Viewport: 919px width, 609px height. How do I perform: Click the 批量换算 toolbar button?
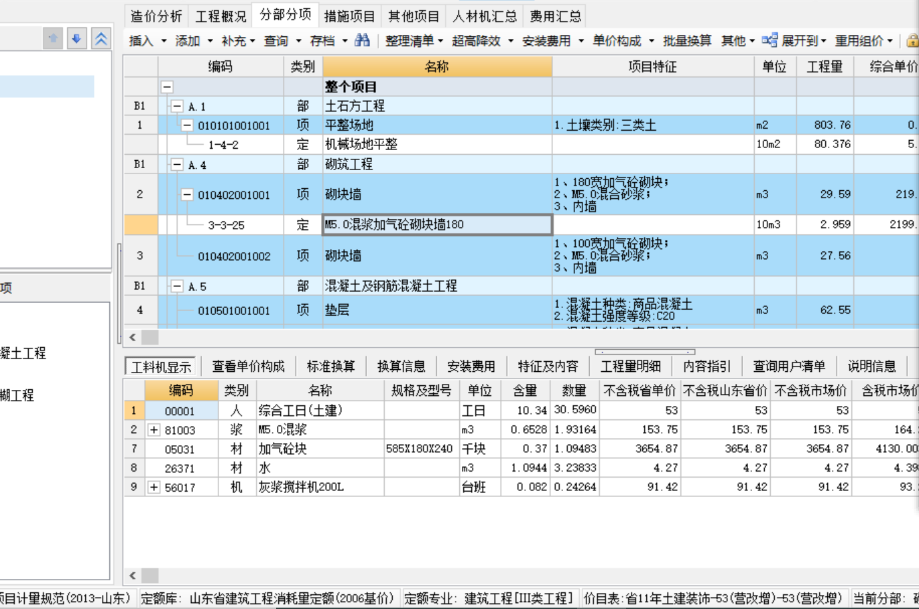pos(687,41)
